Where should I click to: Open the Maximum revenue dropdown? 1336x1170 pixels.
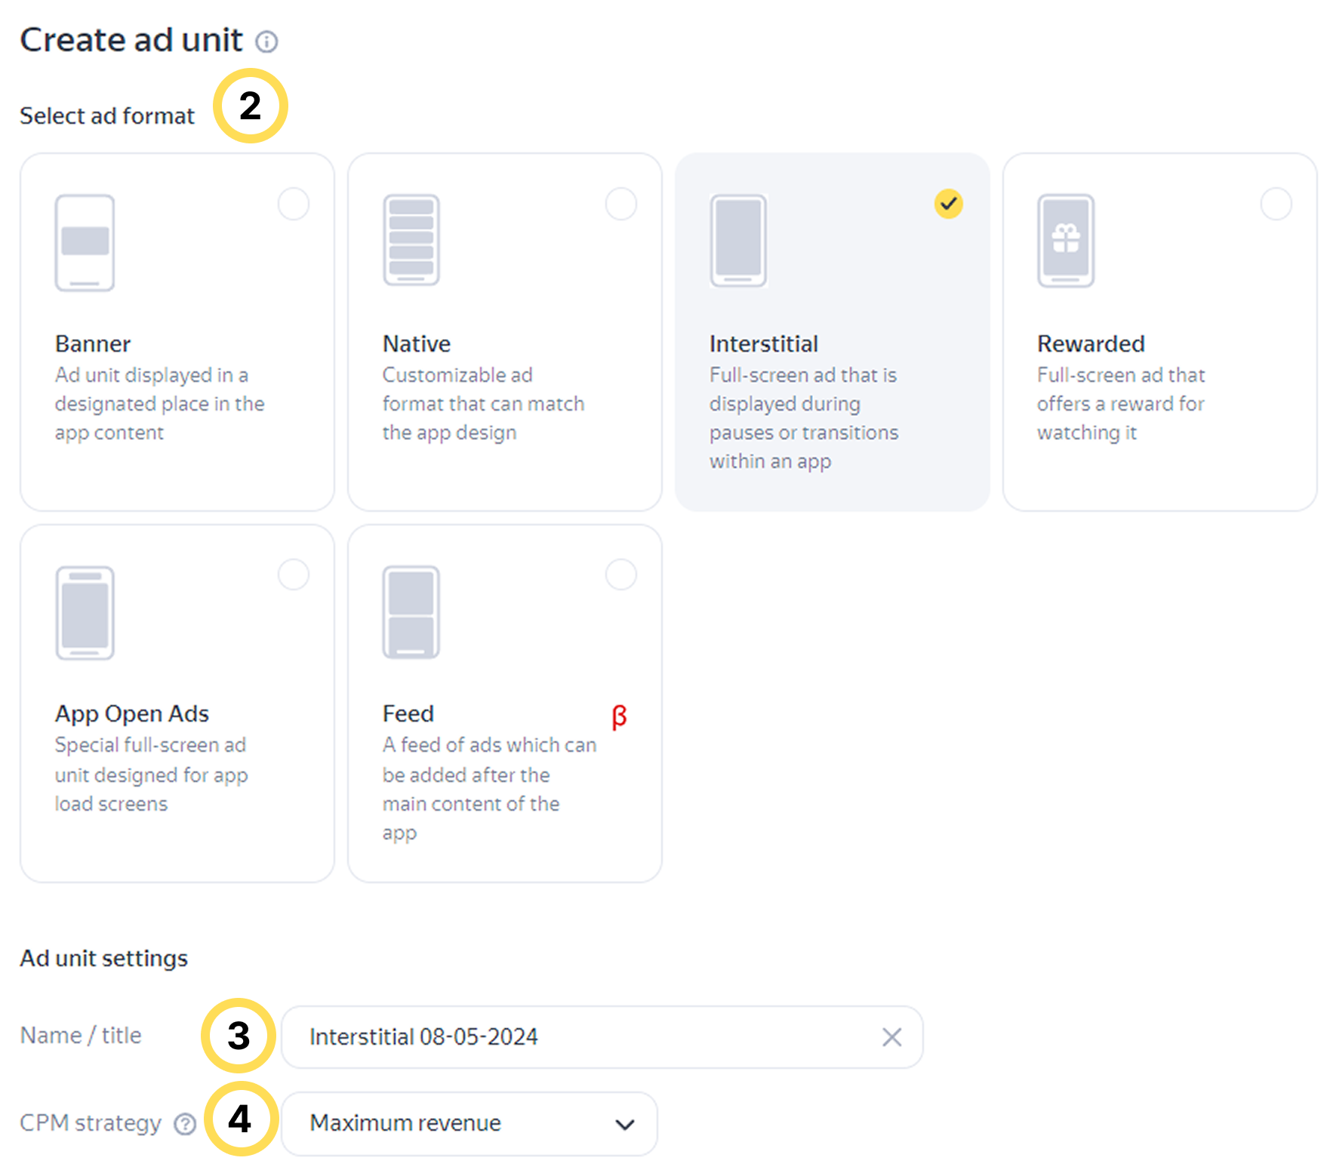point(468,1123)
